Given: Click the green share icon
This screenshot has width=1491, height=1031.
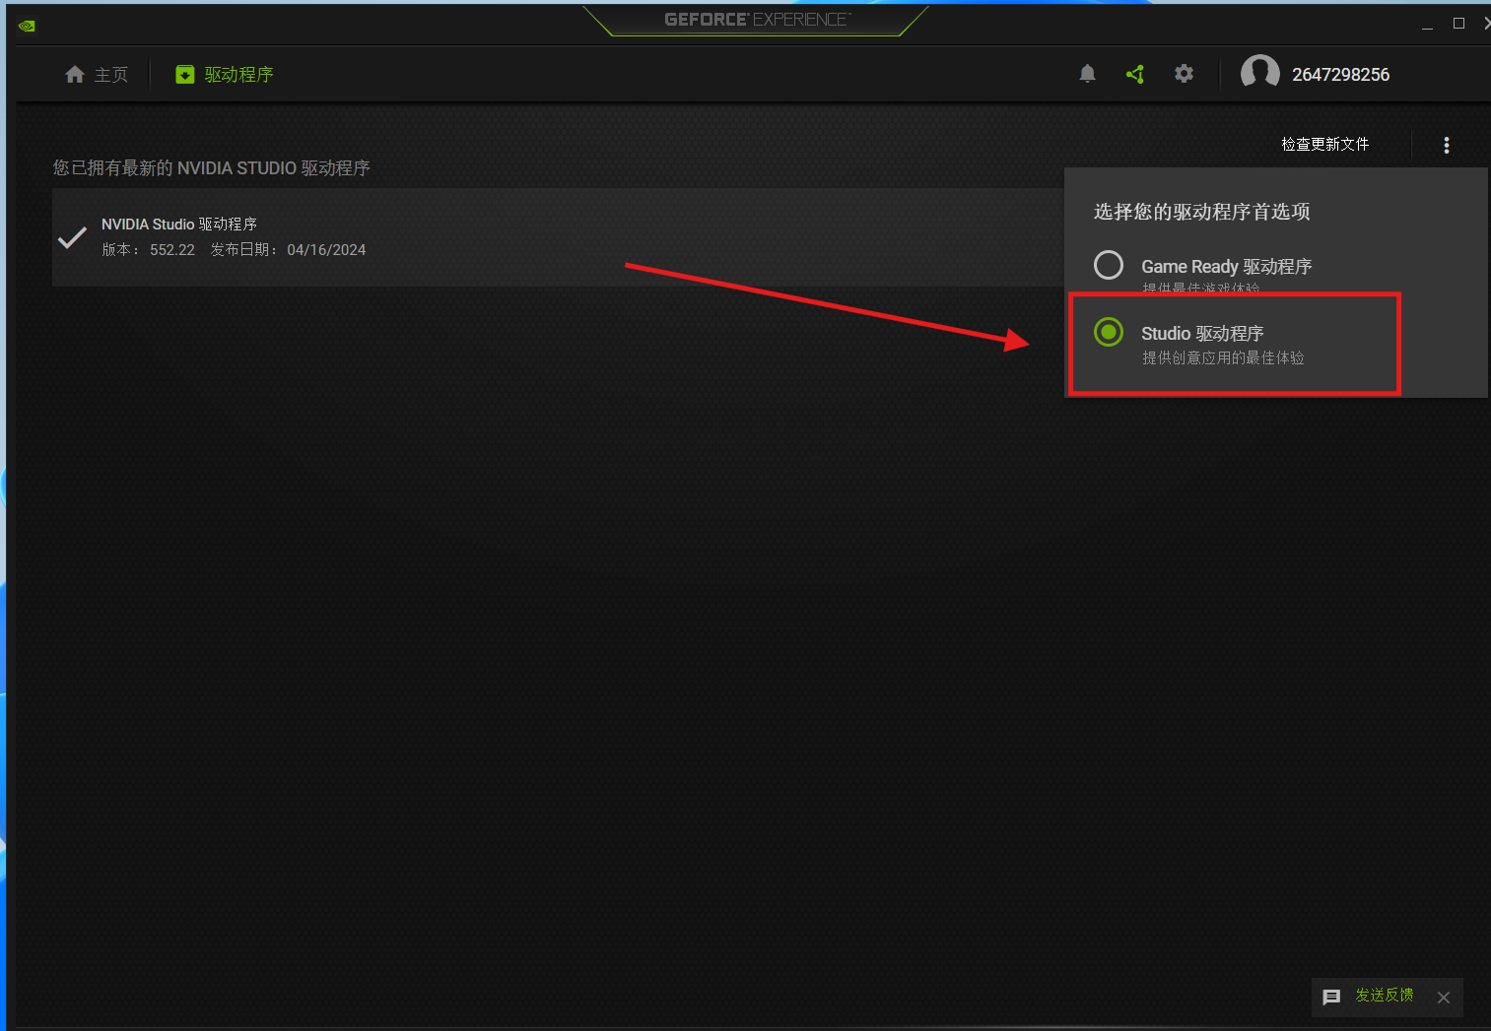Looking at the screenshot, I should tap(1135, 74).
